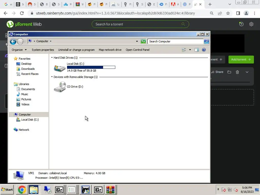
Task: Select Libraries in the navigation pane
Action: [24, 84]
